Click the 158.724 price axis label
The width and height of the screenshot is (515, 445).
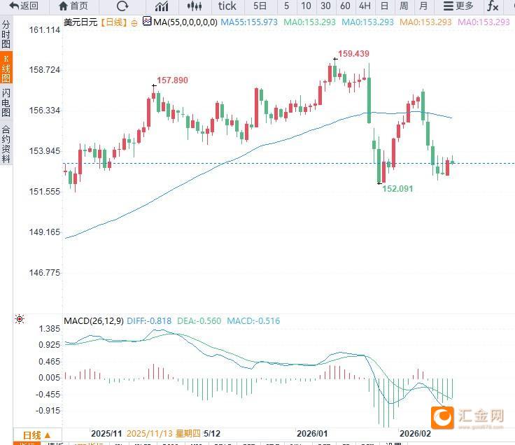pos(45,70)
